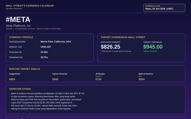The height and width of the screenshot is (119, 191).
Task: Click the #META ticker heading
Action: tap(18, 20)
